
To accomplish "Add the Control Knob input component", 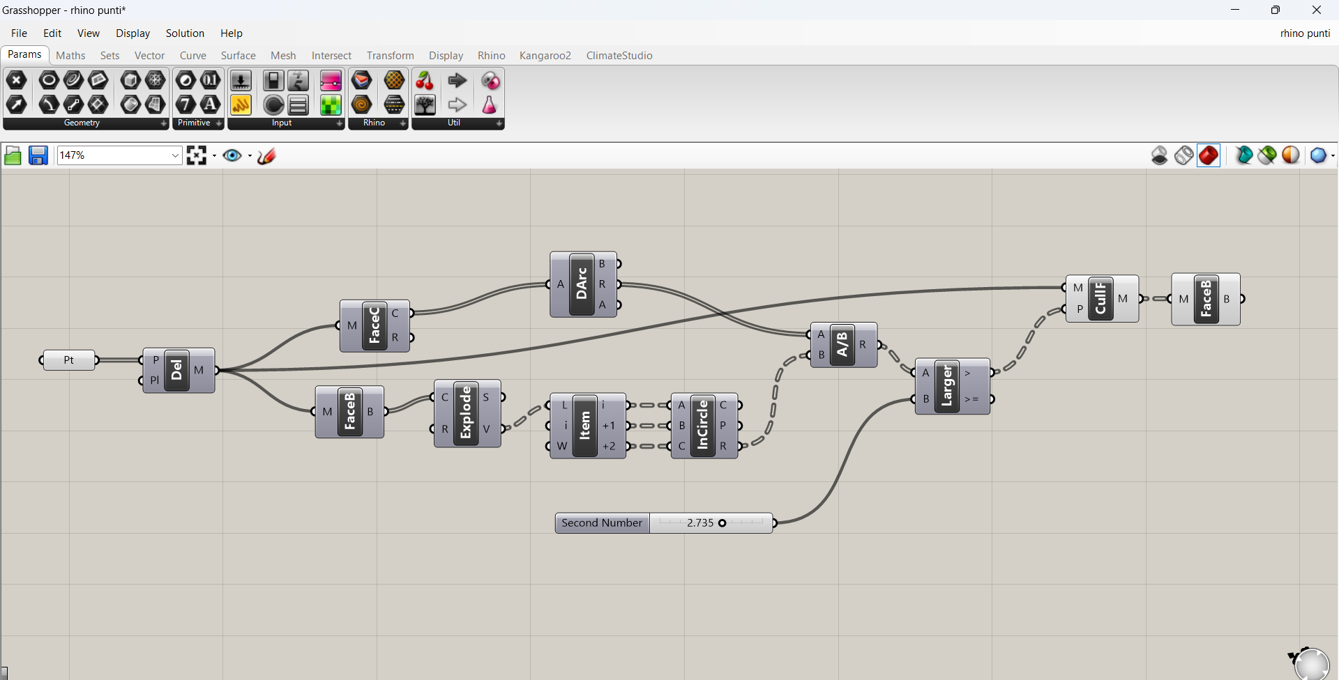I will click(x=273, y=105).
